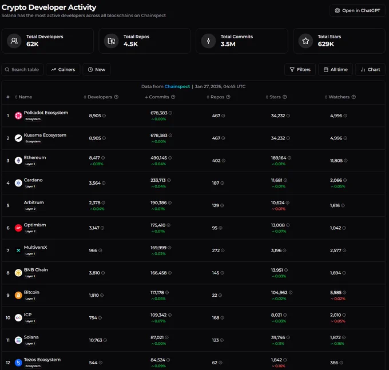Image resolution: width=389 pixels, height=370 pixels.
Task: Show Gainers filter
Action: (x=63, y=69)
